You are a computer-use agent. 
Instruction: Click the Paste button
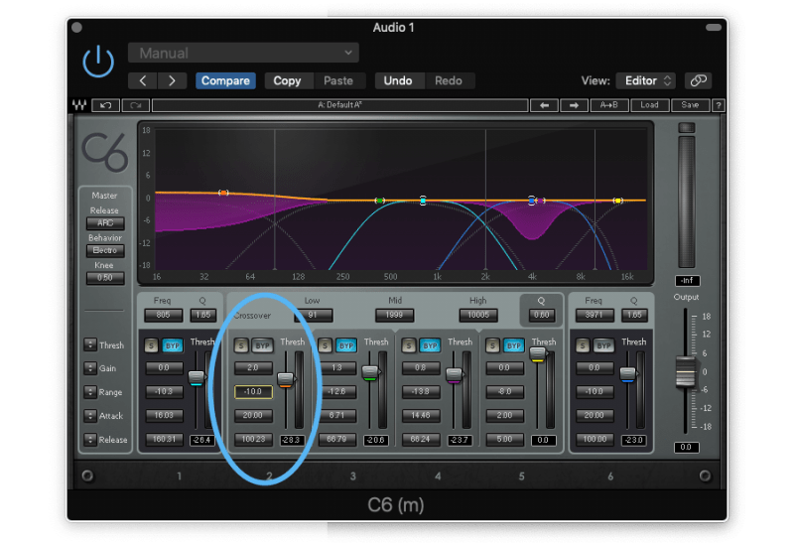coord(338,81)
